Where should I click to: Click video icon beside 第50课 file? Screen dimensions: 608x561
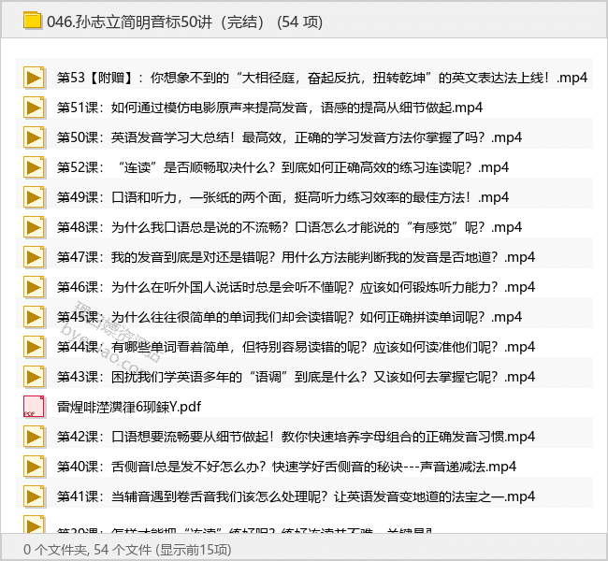coord(34,137)
